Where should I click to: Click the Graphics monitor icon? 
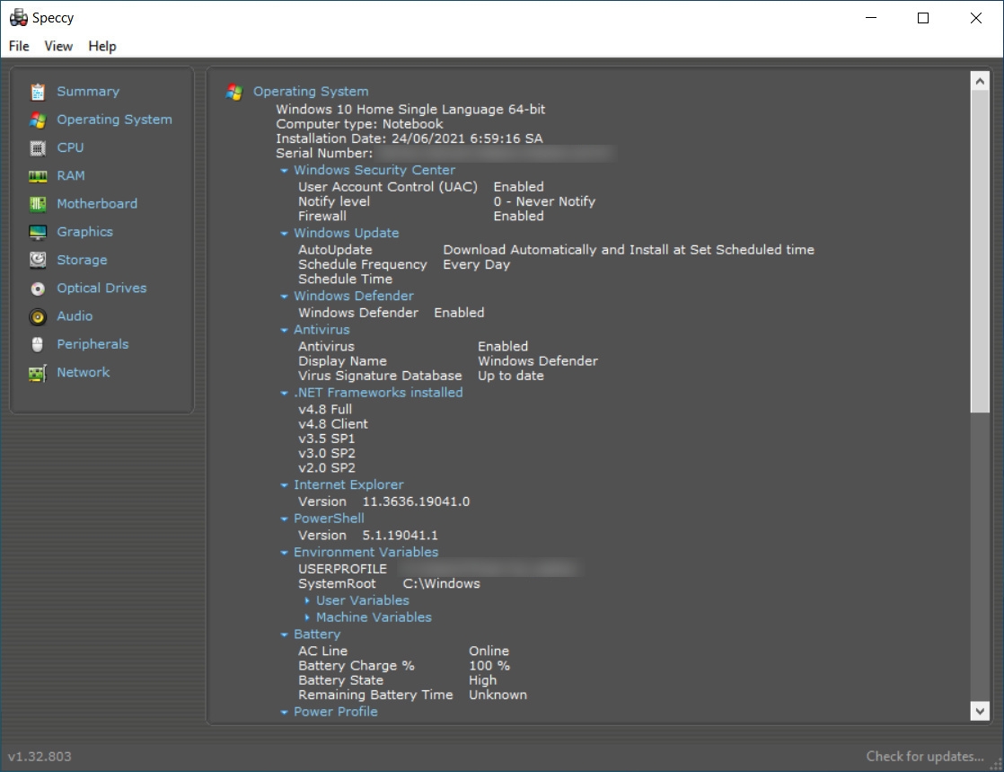point(38,232)
